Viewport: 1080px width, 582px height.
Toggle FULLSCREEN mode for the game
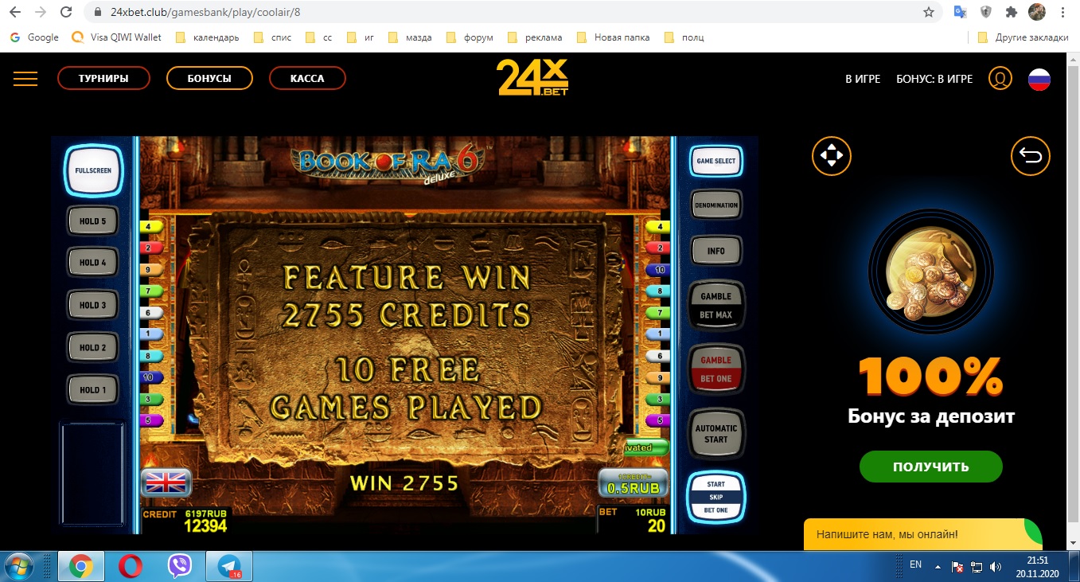pyautogui.click(x=93, y=170)
